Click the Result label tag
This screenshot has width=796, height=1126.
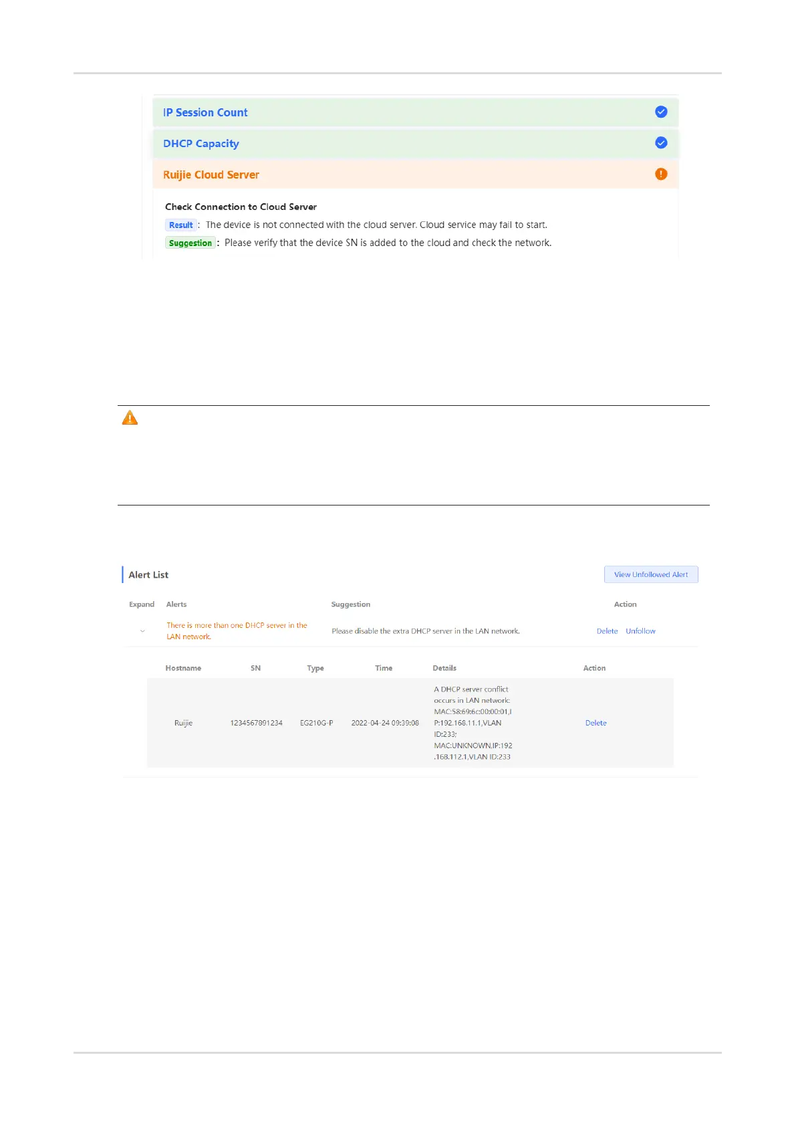point(180,225)
